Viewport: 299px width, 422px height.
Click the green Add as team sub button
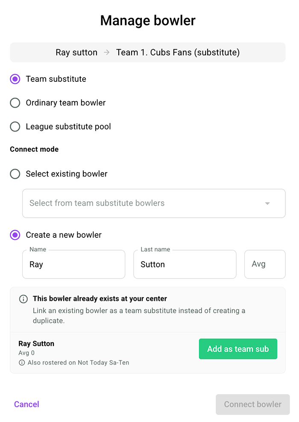click(238, 349)
